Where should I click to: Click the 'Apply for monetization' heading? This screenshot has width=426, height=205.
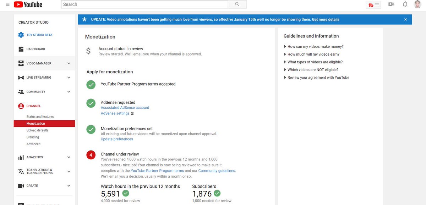(110, 72)
